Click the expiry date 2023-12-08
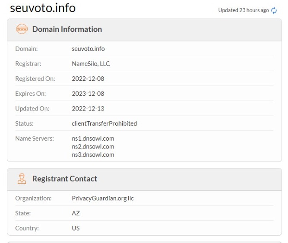The width and height of the screenshot is (288, 243). click(x=88, y=94)
